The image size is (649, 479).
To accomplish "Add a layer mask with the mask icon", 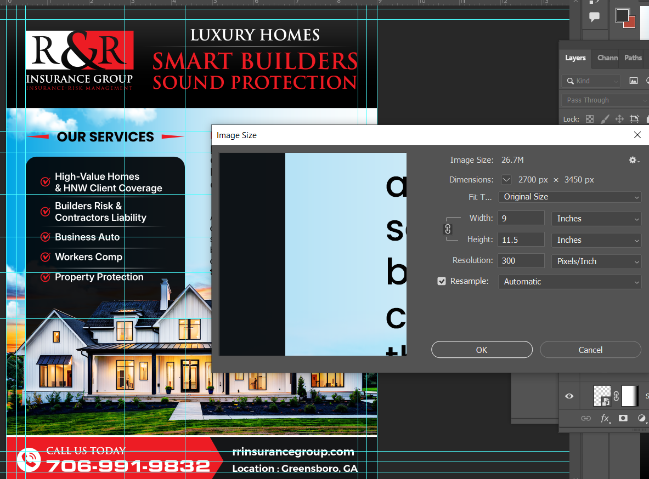I will click(x=623, y=418).
